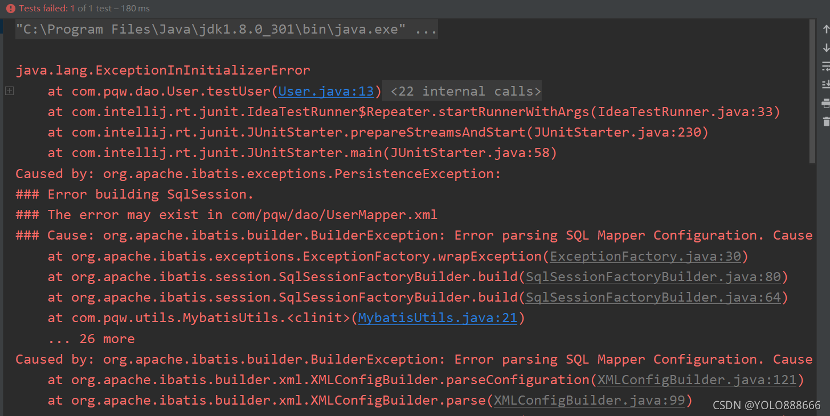The height and width of the screenshot is (416, 830).
Task: Click the up arrow to previous stack trace
Action: click(x=825, y=30)
